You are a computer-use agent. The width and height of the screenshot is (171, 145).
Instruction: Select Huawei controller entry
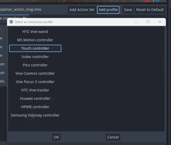click(35, 98)
